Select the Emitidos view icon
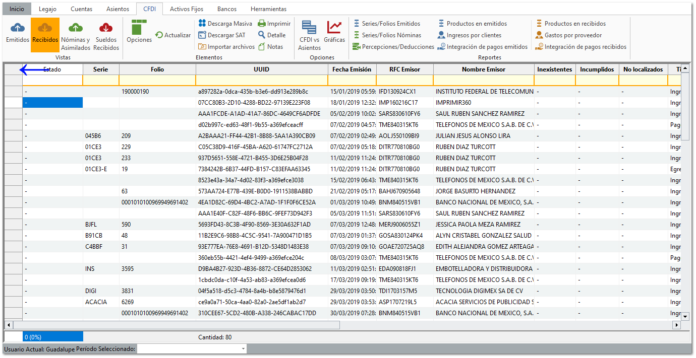 point(17,35)
